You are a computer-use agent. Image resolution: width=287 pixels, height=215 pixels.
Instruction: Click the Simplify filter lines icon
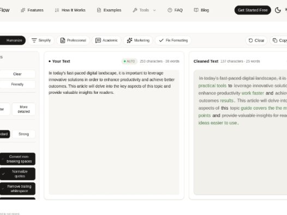point(34,40)
